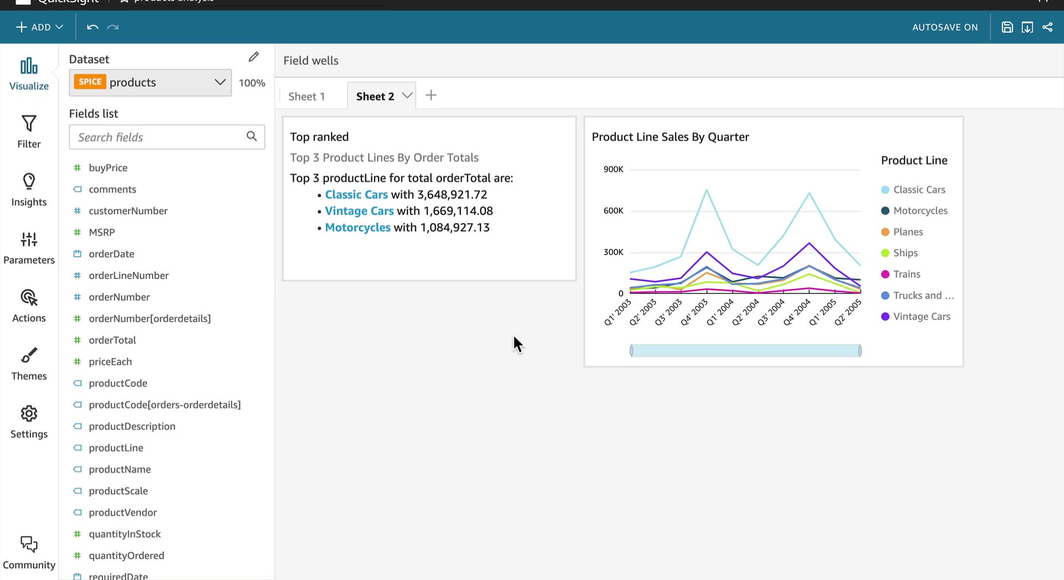Select the productCode field

118,384
